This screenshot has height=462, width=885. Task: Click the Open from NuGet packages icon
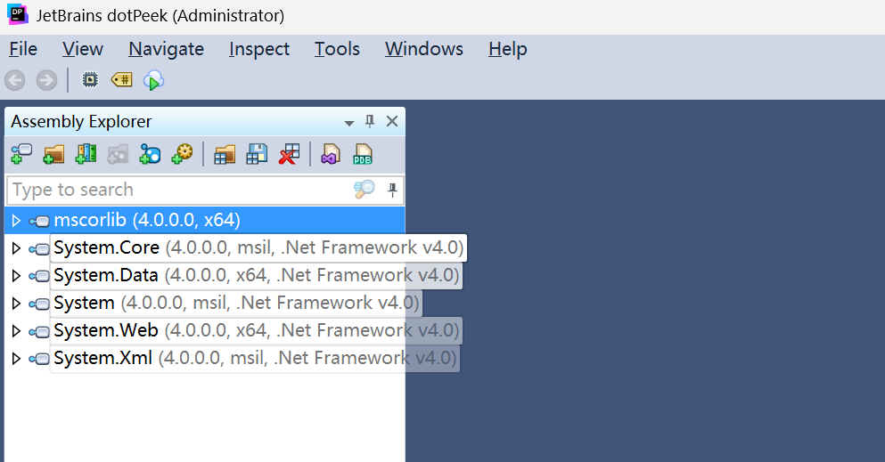pyautogui.click(x=150, y=154)
